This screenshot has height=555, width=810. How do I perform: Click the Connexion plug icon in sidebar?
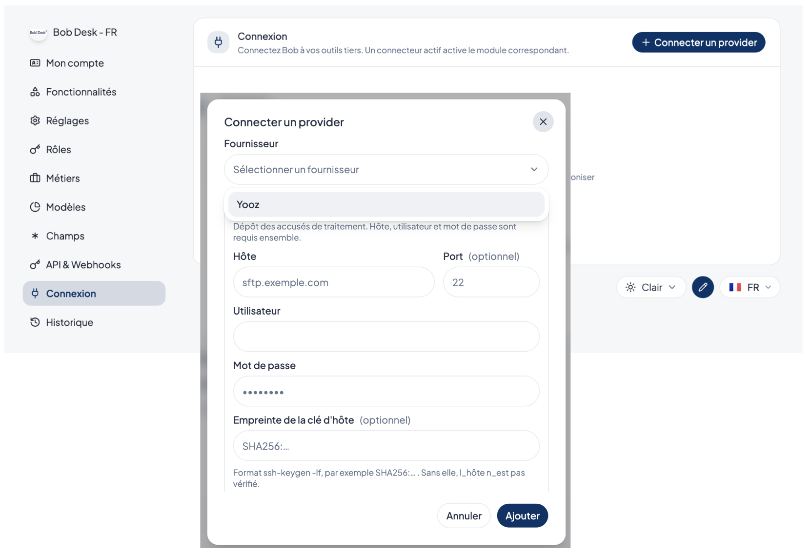coord(35,293)
